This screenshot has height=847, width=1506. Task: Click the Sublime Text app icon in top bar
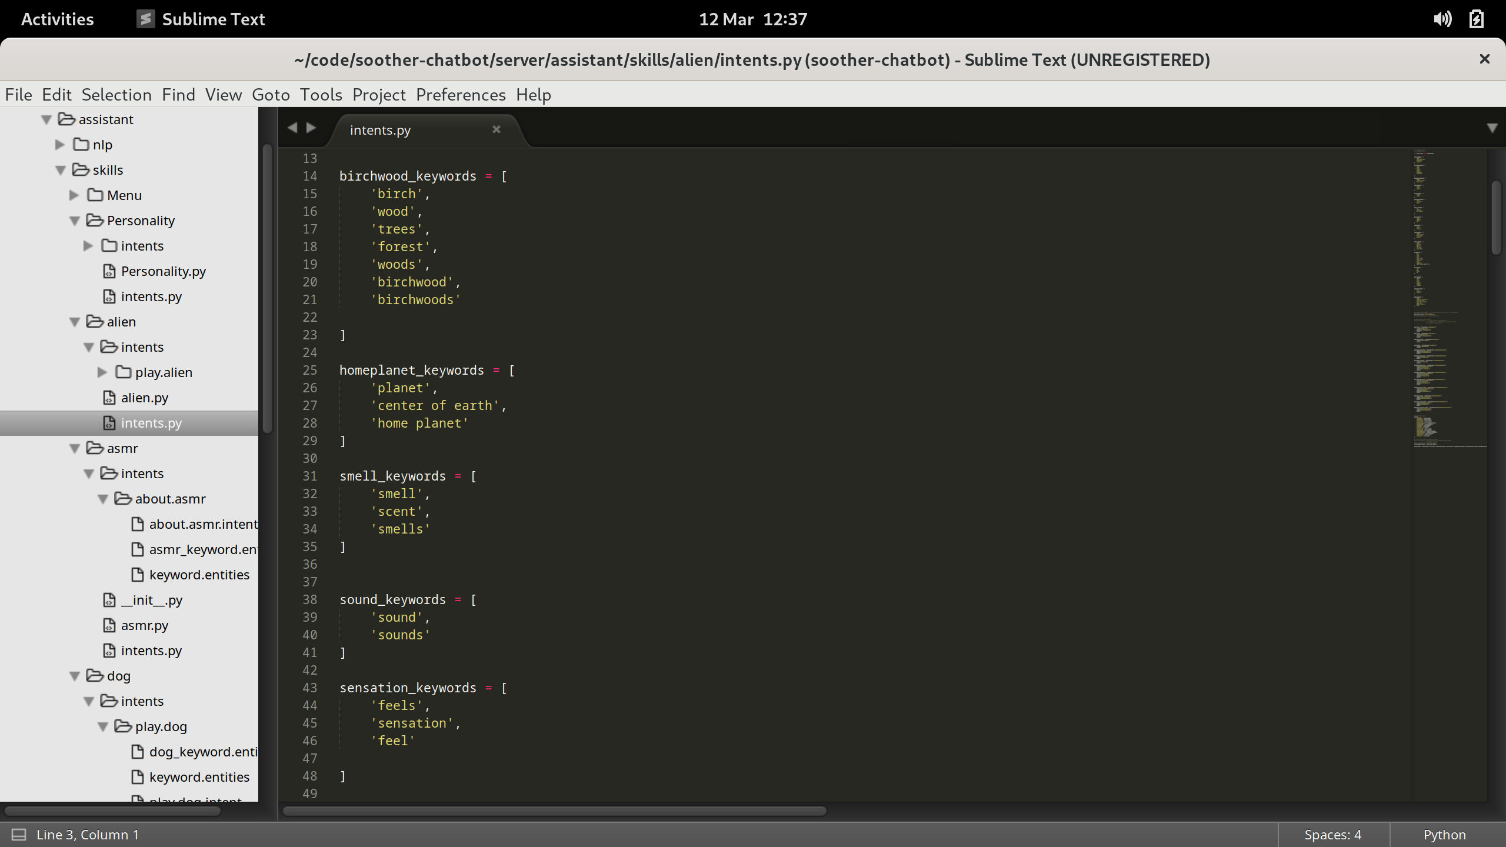point(145,19)
